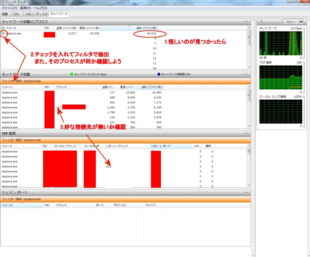Collapse the リッスン ポート section
Screen dimensions: 310x257
[x=246, y=192]
